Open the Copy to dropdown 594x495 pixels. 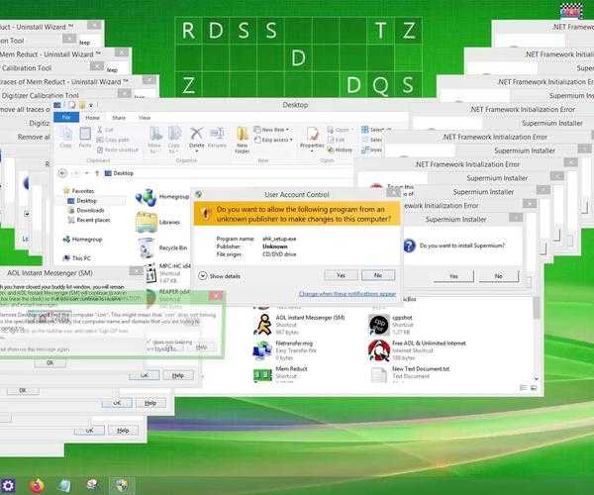(174, 140)
